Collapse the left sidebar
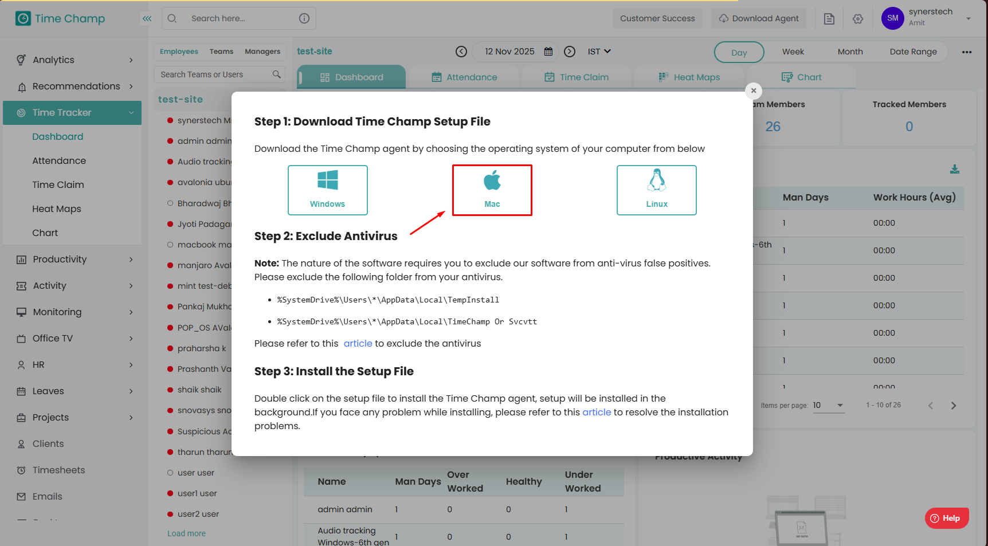This screenshot has height=546, width=988. point(147,18)
